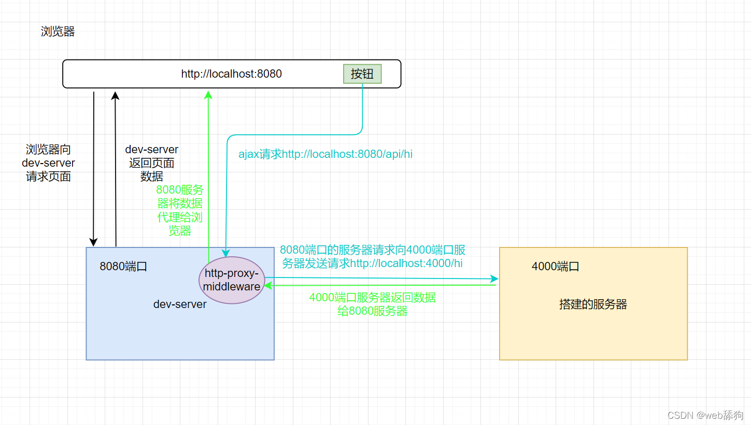Viewport: 751px width, 425px height.
Task: Select the dev-server label in blue box
Action: pos(180,304)
